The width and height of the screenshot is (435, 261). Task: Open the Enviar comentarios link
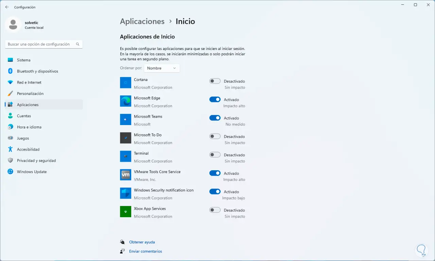click(145, 251)
